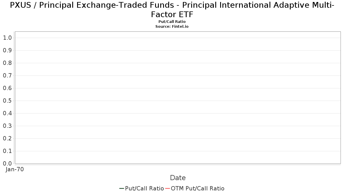Click the 0.5 y-axis label

pyautogui.click(x=7, y=101)
